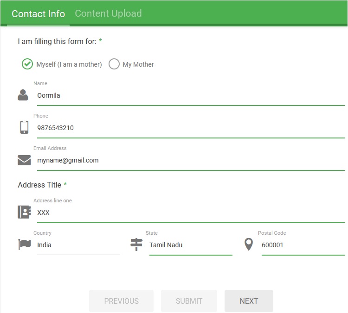Click the address book icon
This screenshot has width=348, height=313.
tap(24, 212)
